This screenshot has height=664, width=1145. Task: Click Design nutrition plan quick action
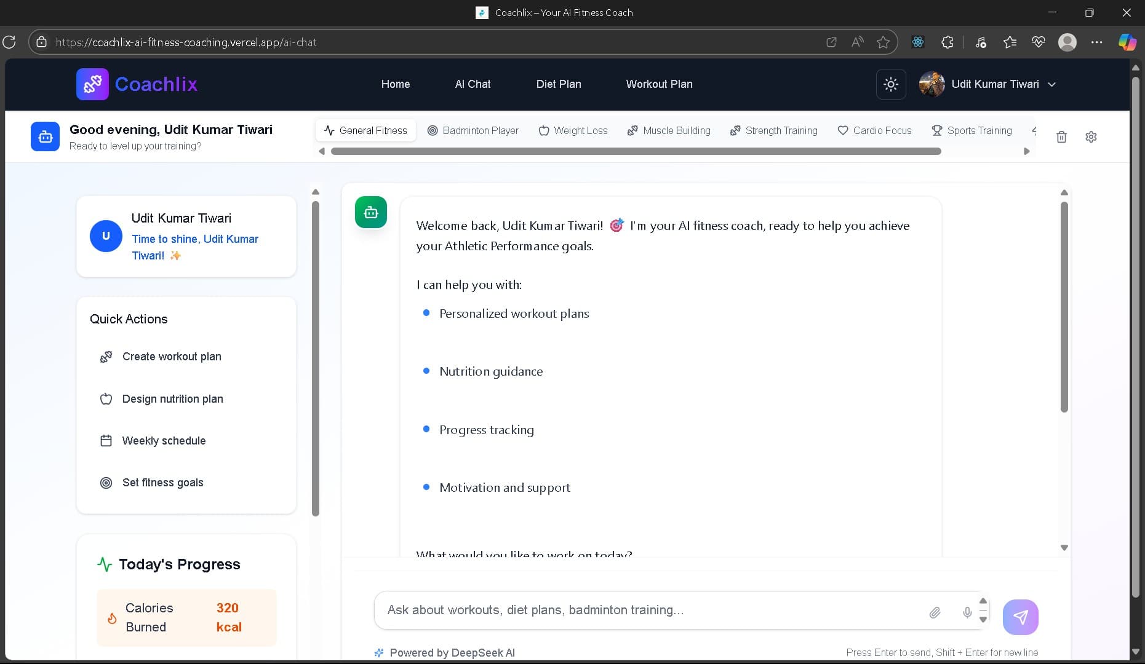coord(172,399)
